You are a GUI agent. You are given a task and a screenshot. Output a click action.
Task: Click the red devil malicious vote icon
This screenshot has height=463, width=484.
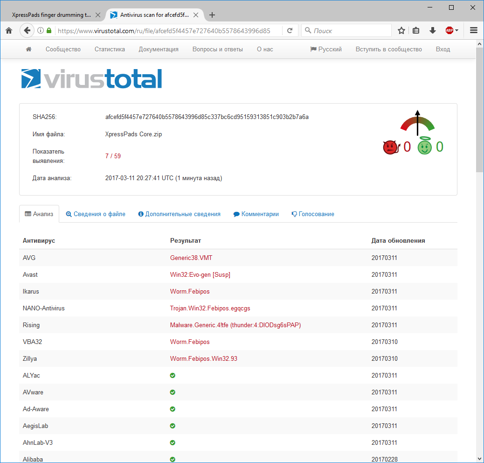[x=390, y=147]
